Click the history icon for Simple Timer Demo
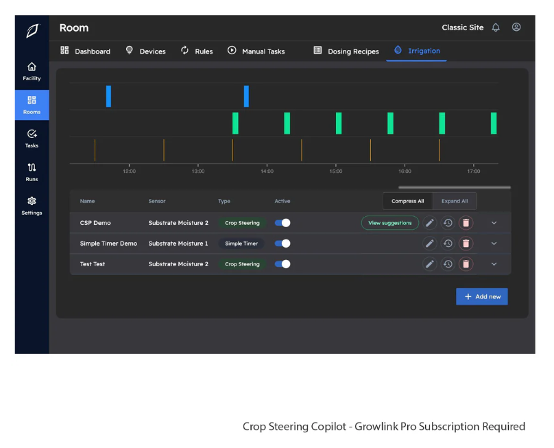 coord(448,244)
